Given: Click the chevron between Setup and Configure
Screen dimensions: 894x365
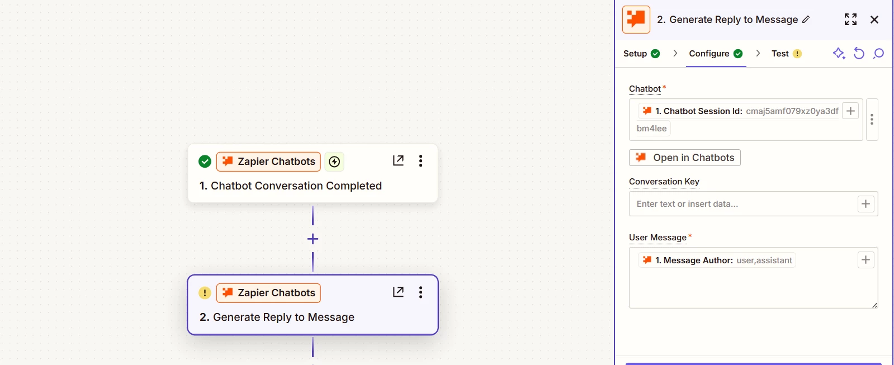Looking at the screenshot, I should 675,53.
